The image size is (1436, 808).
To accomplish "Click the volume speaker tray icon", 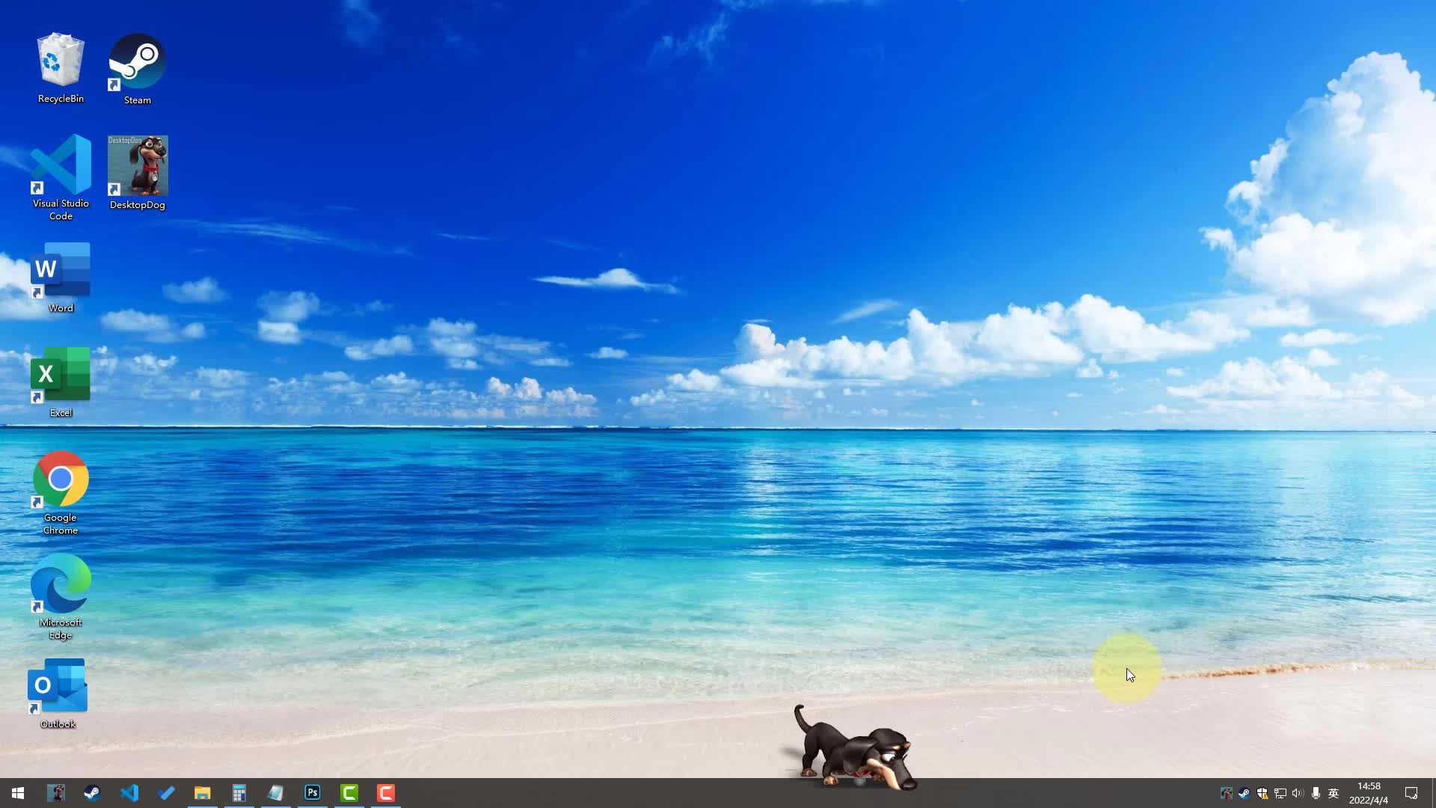I will click(1298, 793).
